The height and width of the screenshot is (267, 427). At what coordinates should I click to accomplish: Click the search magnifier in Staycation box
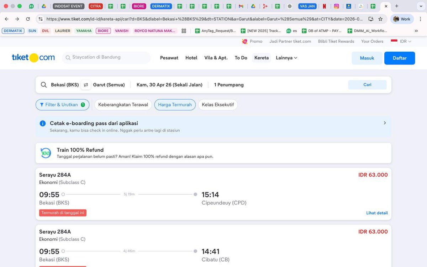pyautogui.click(x=68, y=58)
